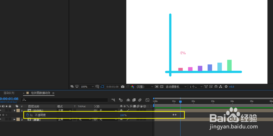Screen dimensions: 273x136
Task: Take a snapshot with camera icon
Action: tap(123, 87)
